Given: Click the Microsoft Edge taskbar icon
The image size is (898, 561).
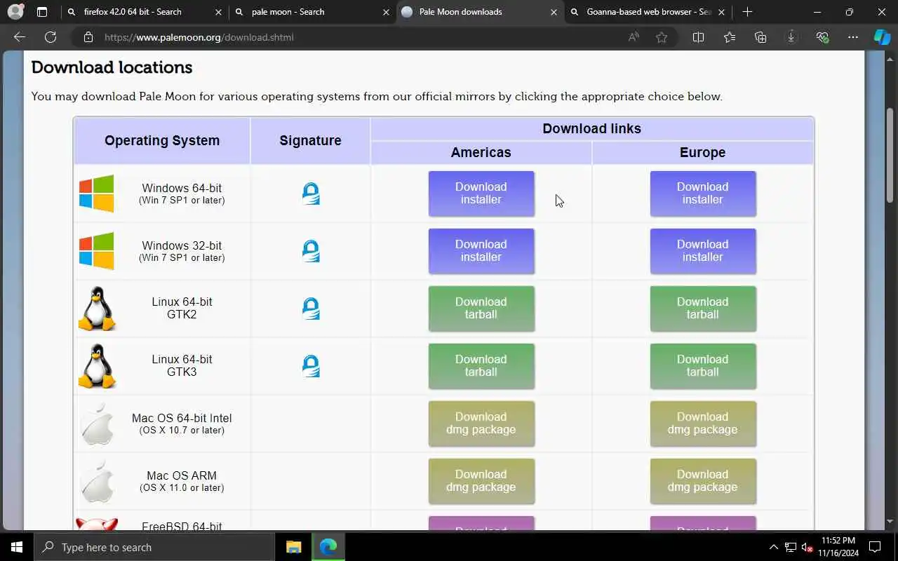Looking at the screenshot, I should pyautogui.click(x=328, y=547).
